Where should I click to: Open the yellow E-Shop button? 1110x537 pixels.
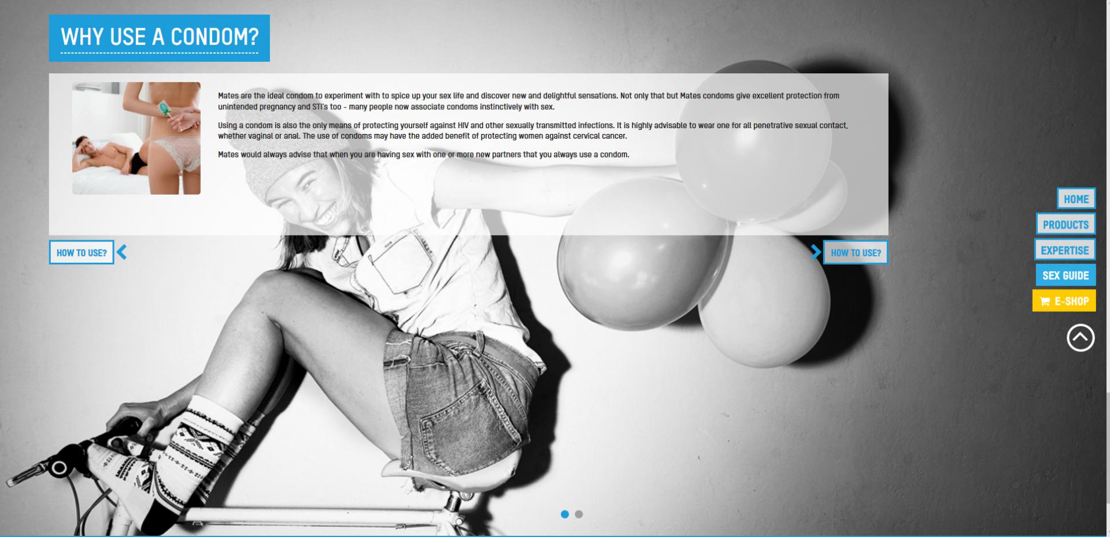[x=1064, y=301]
